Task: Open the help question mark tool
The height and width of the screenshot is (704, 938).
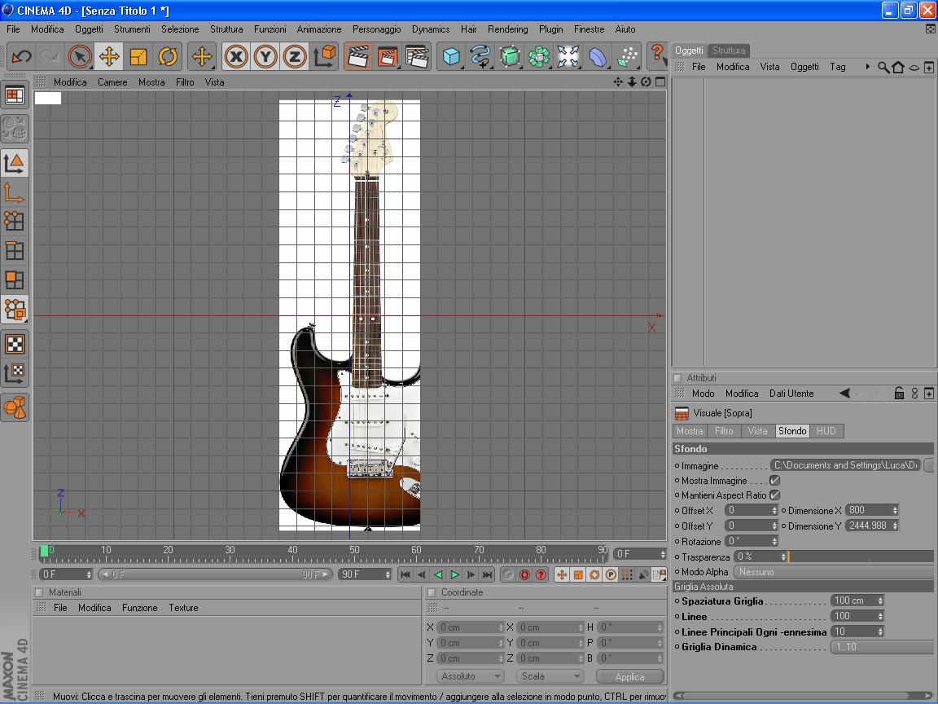Action: pos(657,55)
